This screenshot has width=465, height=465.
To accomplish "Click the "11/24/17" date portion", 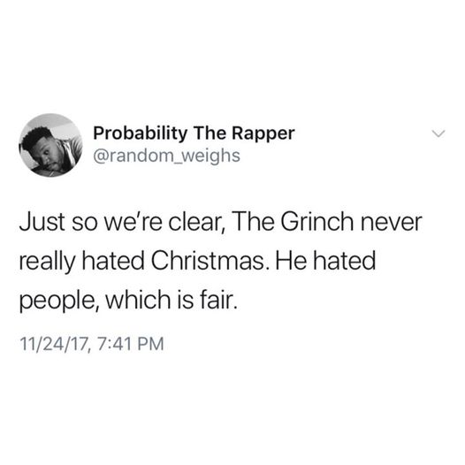I will click(54, 344).
